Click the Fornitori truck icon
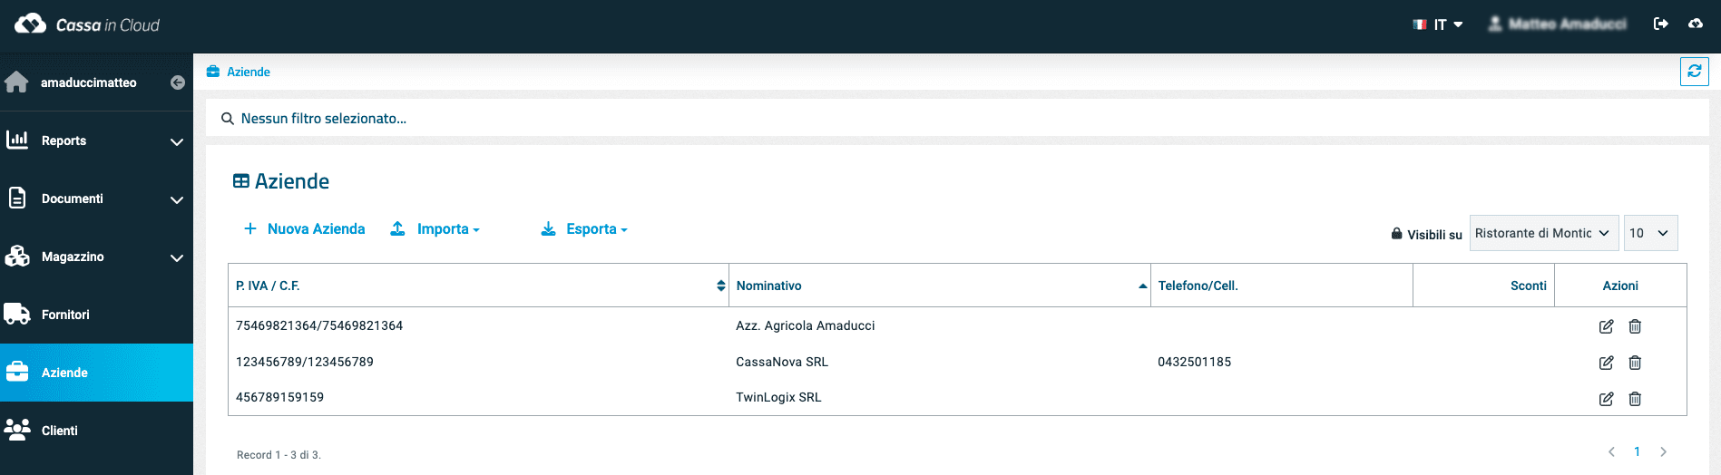This screenshot has width=1721, height=475. [17, 314]
